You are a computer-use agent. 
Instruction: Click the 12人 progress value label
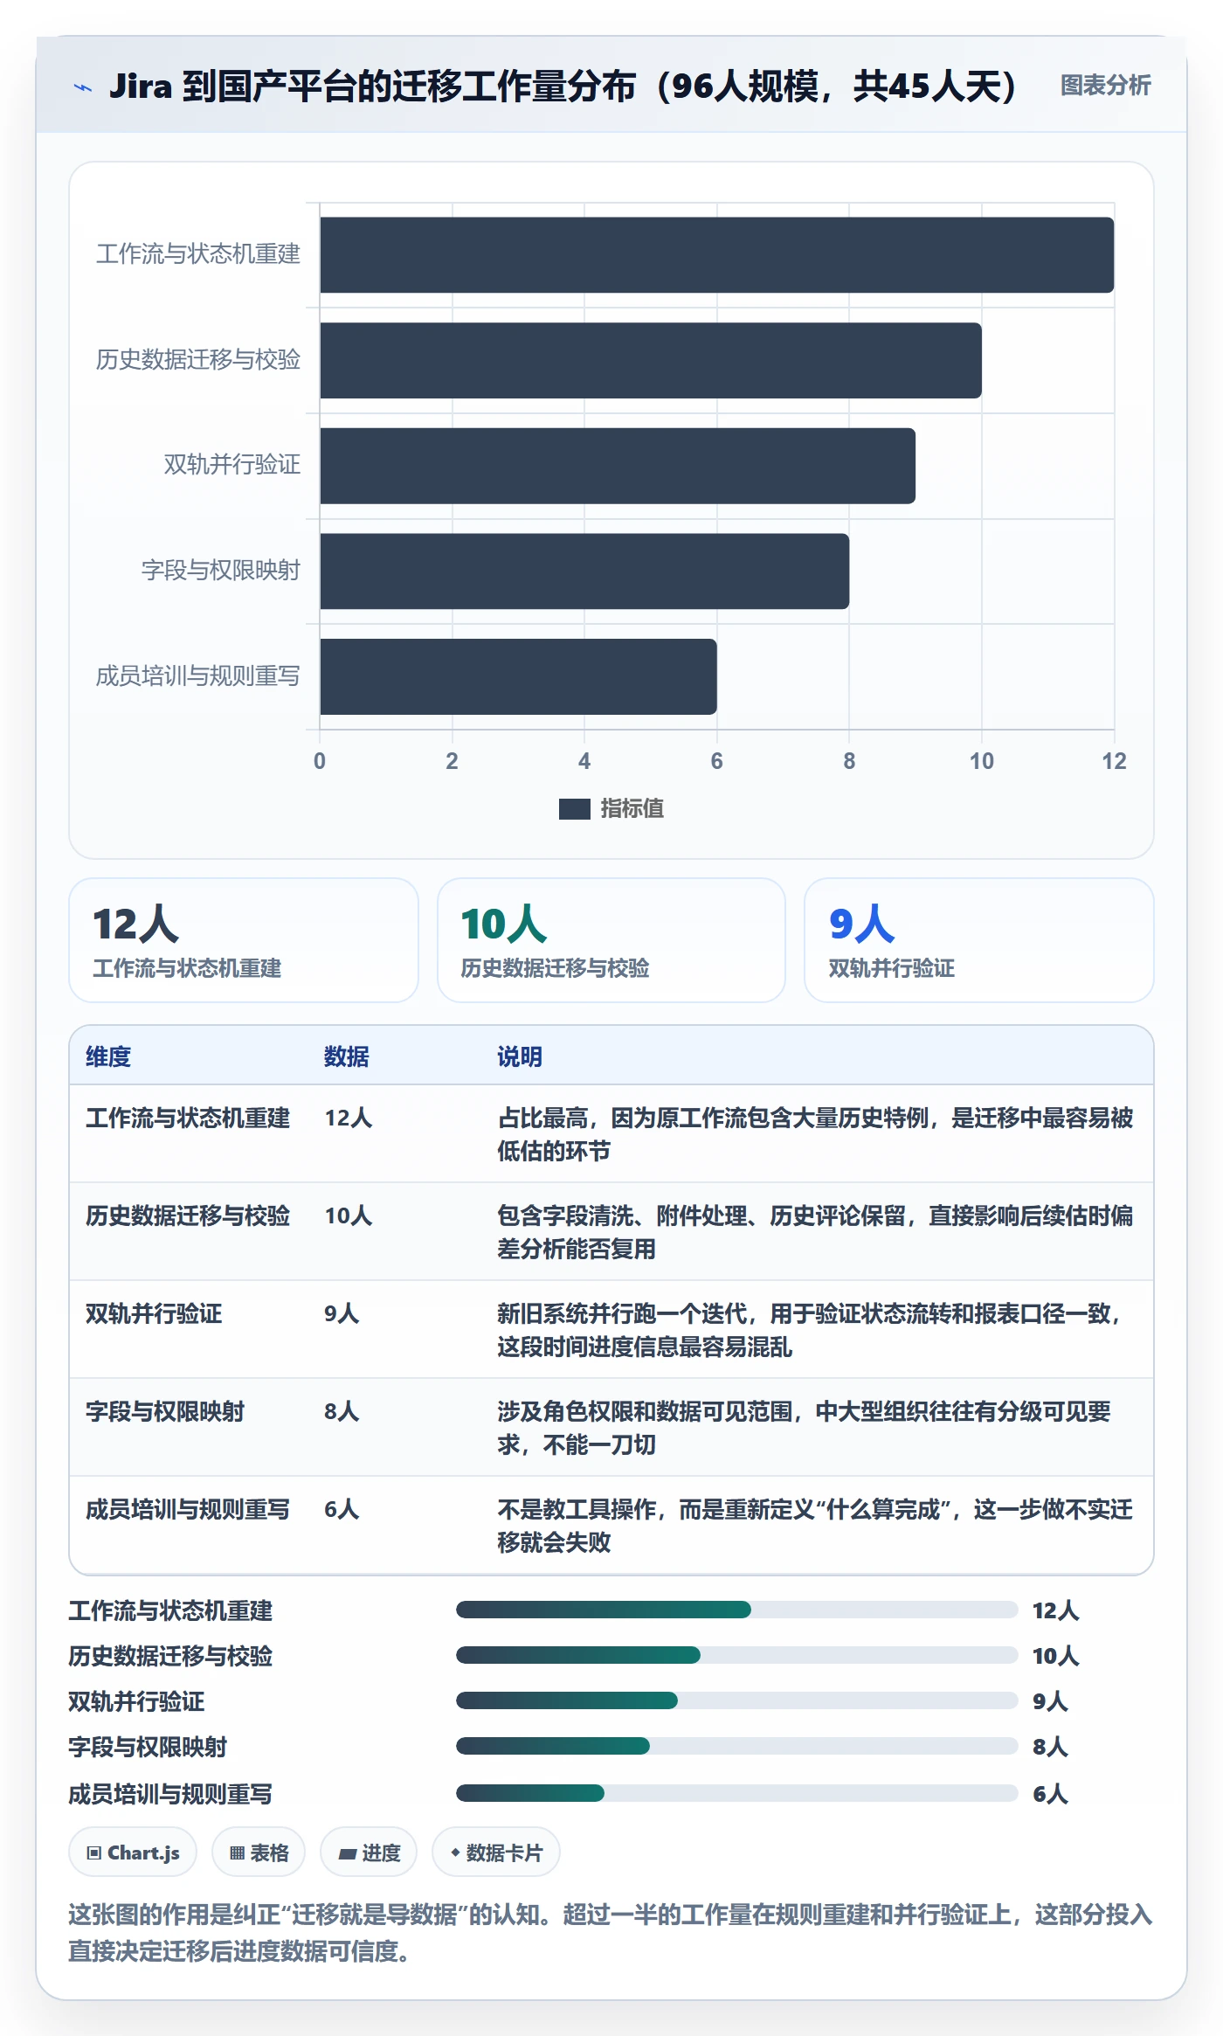(x=1056, y=1610)
